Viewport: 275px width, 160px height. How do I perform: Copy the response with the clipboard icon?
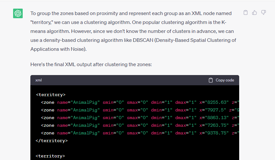point(246,12)
